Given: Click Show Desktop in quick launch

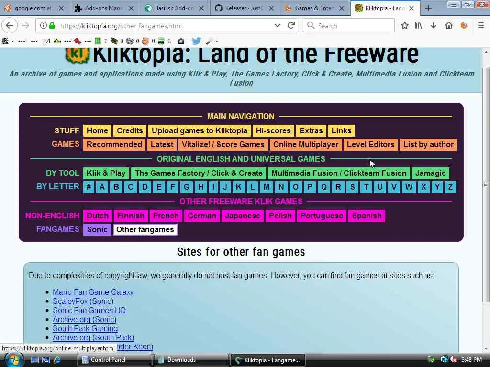Looking at the screenshot, I should coord(34,360).
